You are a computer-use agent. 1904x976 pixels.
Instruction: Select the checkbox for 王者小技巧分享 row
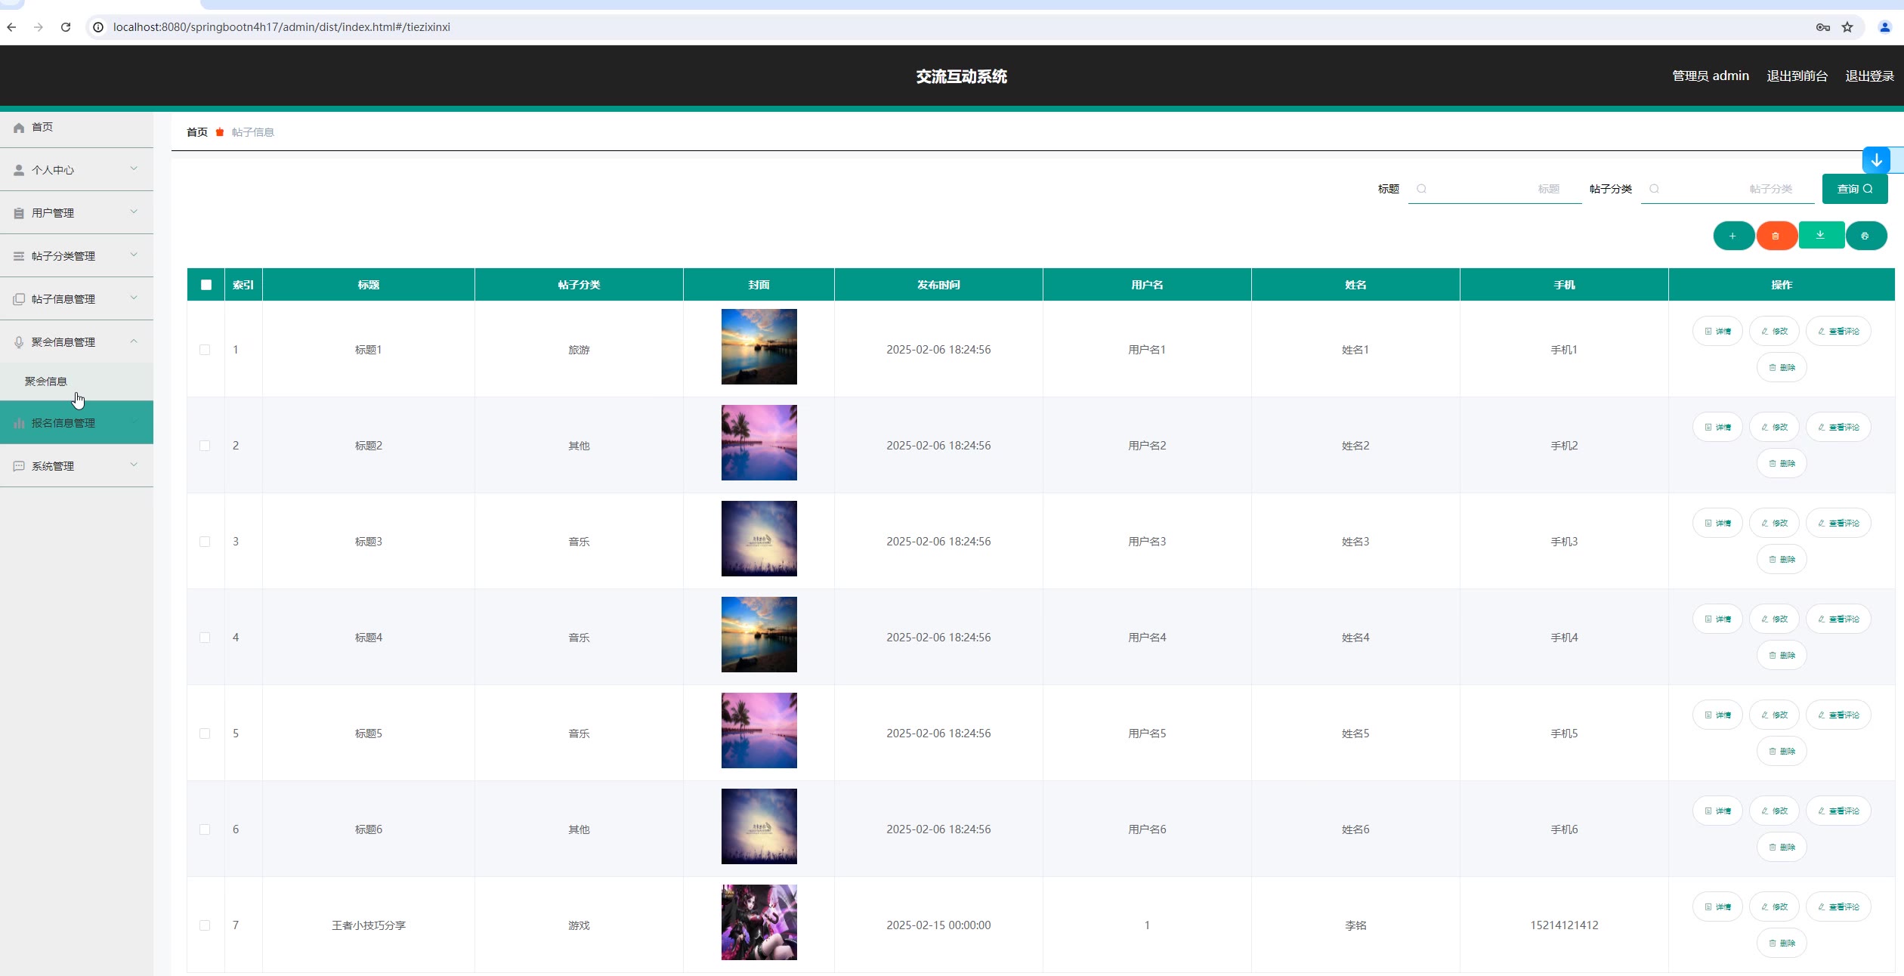[x=205, y=925]
